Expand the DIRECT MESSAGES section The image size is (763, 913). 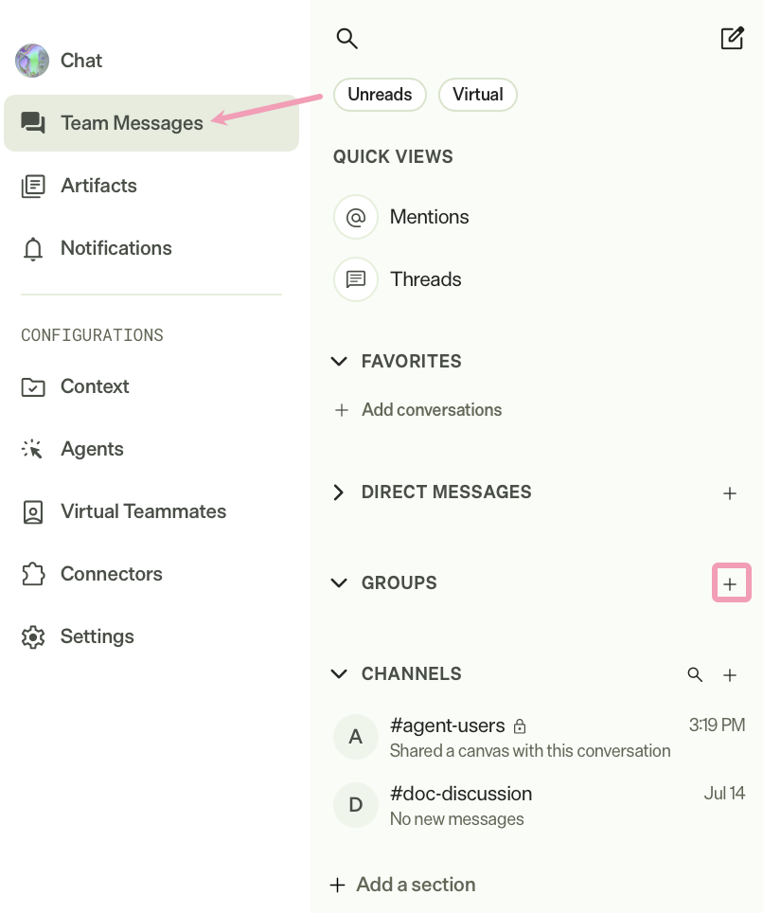point(339,492)
